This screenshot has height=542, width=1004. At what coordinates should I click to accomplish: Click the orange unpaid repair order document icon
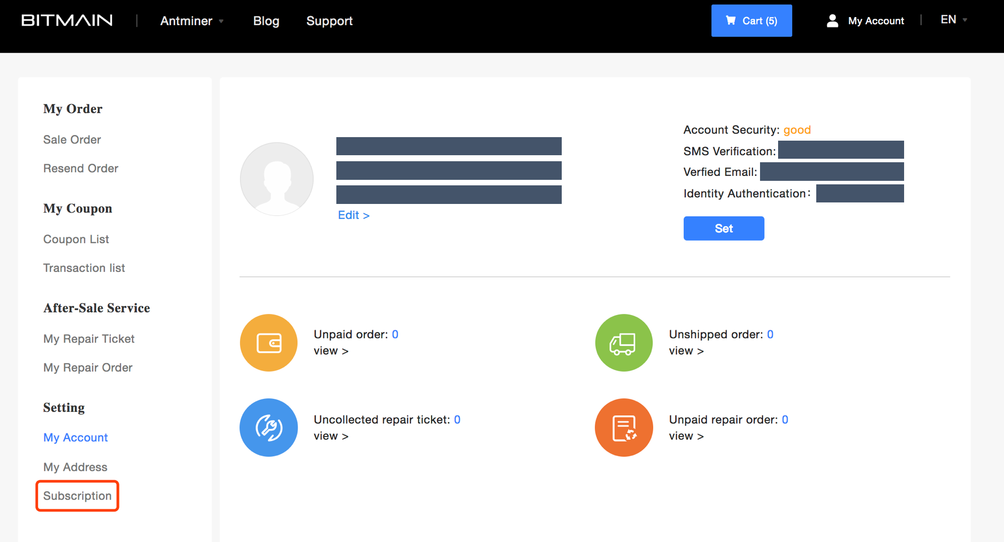[623, 427]
